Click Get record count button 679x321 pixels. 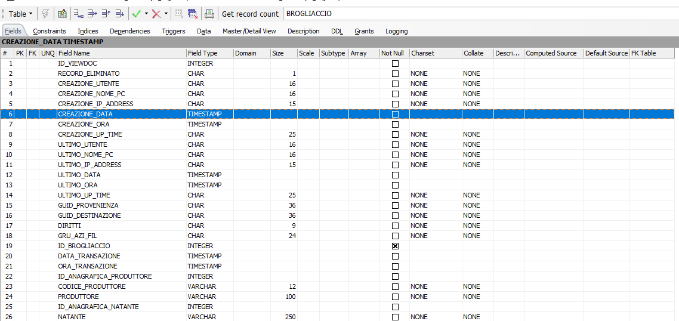point(250,14)
